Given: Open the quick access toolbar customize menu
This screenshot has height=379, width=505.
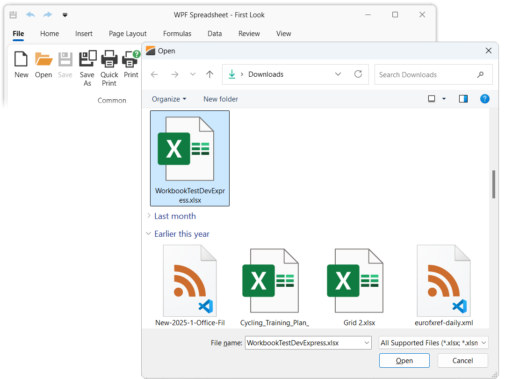Looking at the screenshot, I should click(x=65, y=15).
